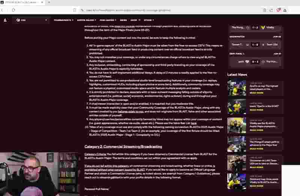
Task: Expand the Shop navigation menu
Action: (135, 20)
